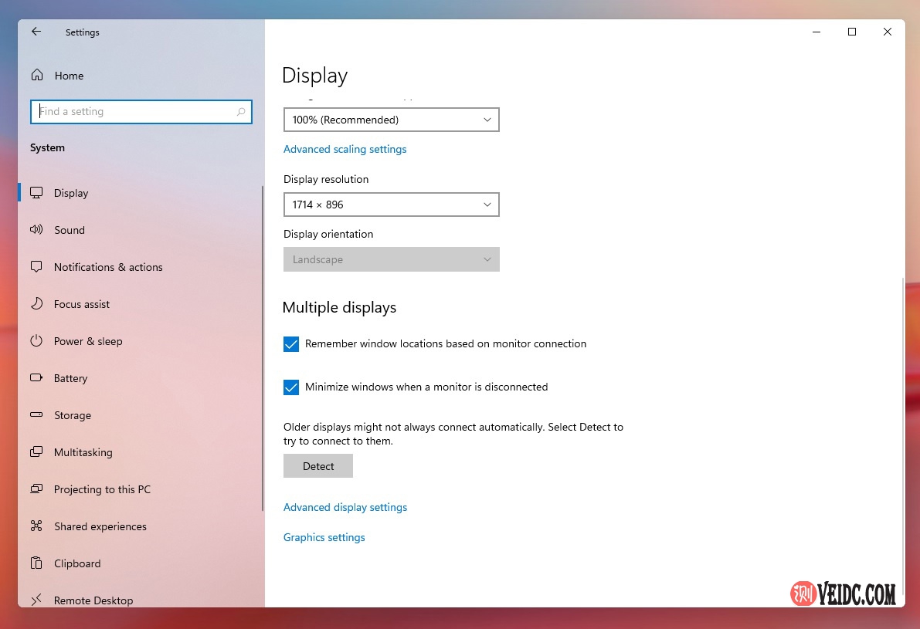
Task: Select the Sound speaker icon
Action: click(x=36, y=230)
